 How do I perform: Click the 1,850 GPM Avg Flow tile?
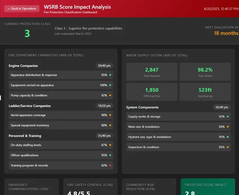(152, 92)
